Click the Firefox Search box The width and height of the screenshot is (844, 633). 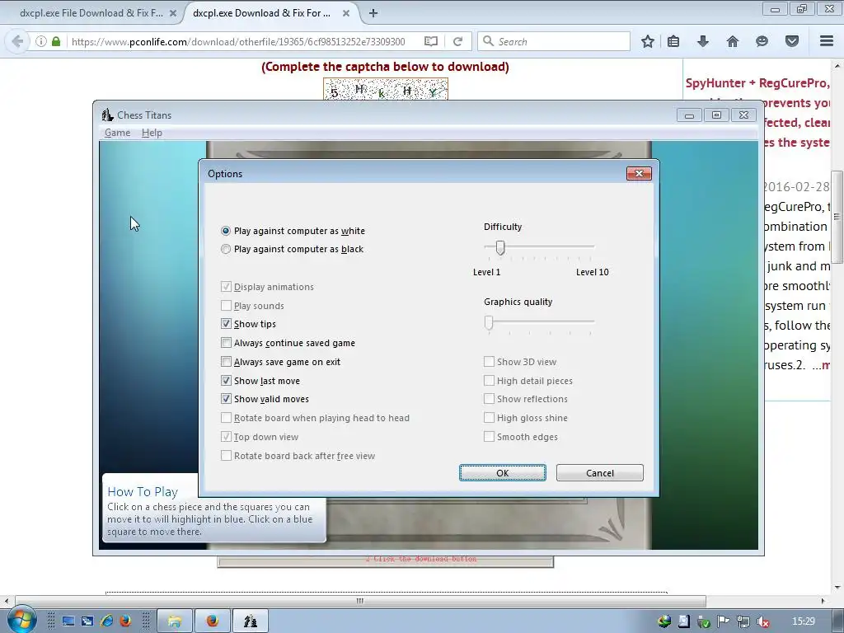click(x=553, y=41)
